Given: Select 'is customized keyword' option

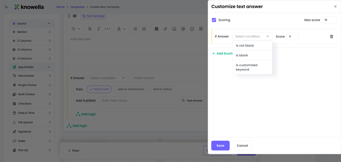Looking at the screenshot, I should point(246,67).
